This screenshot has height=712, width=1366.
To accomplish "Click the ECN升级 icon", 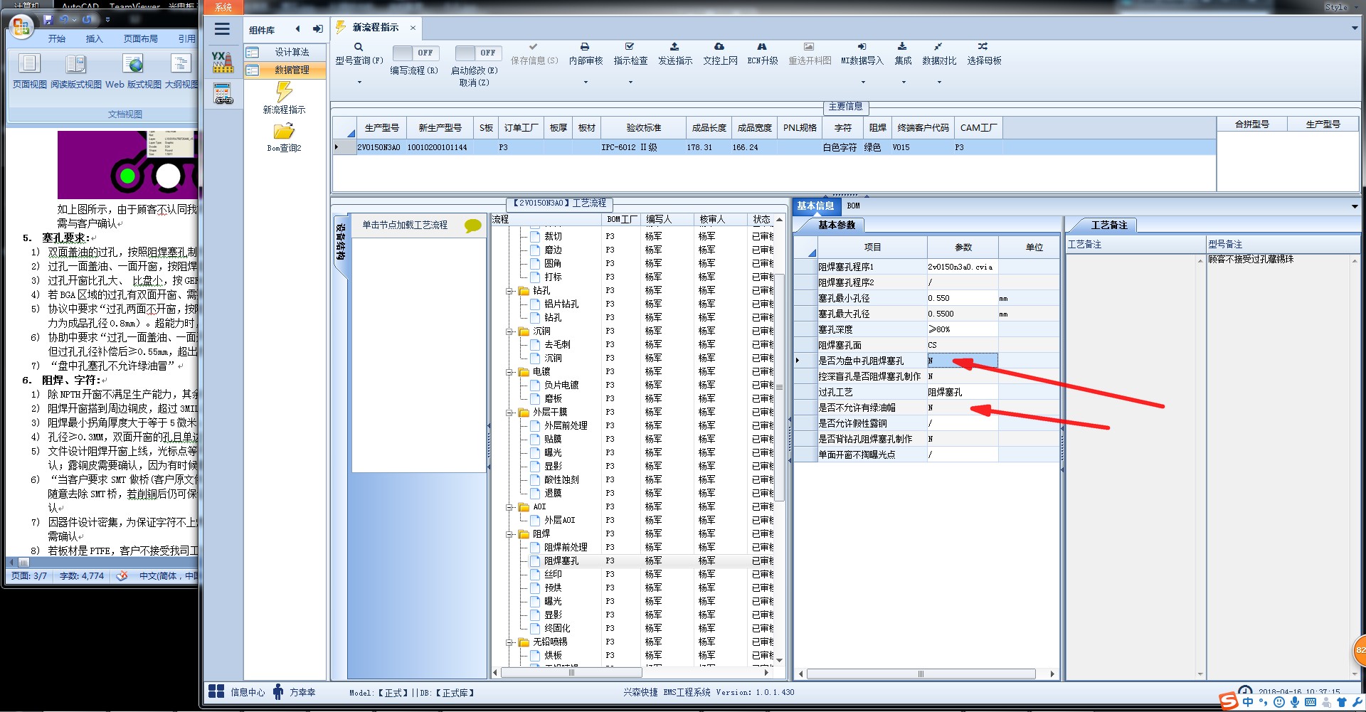I will pos(762,46).
